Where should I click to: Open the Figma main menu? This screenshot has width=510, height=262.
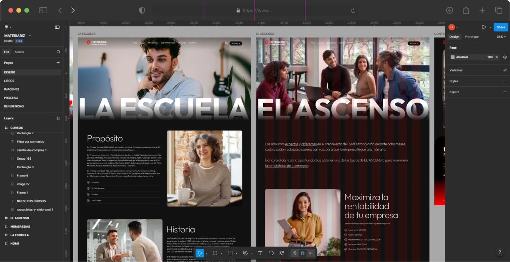pyautogui.click(x=8, y=27)
